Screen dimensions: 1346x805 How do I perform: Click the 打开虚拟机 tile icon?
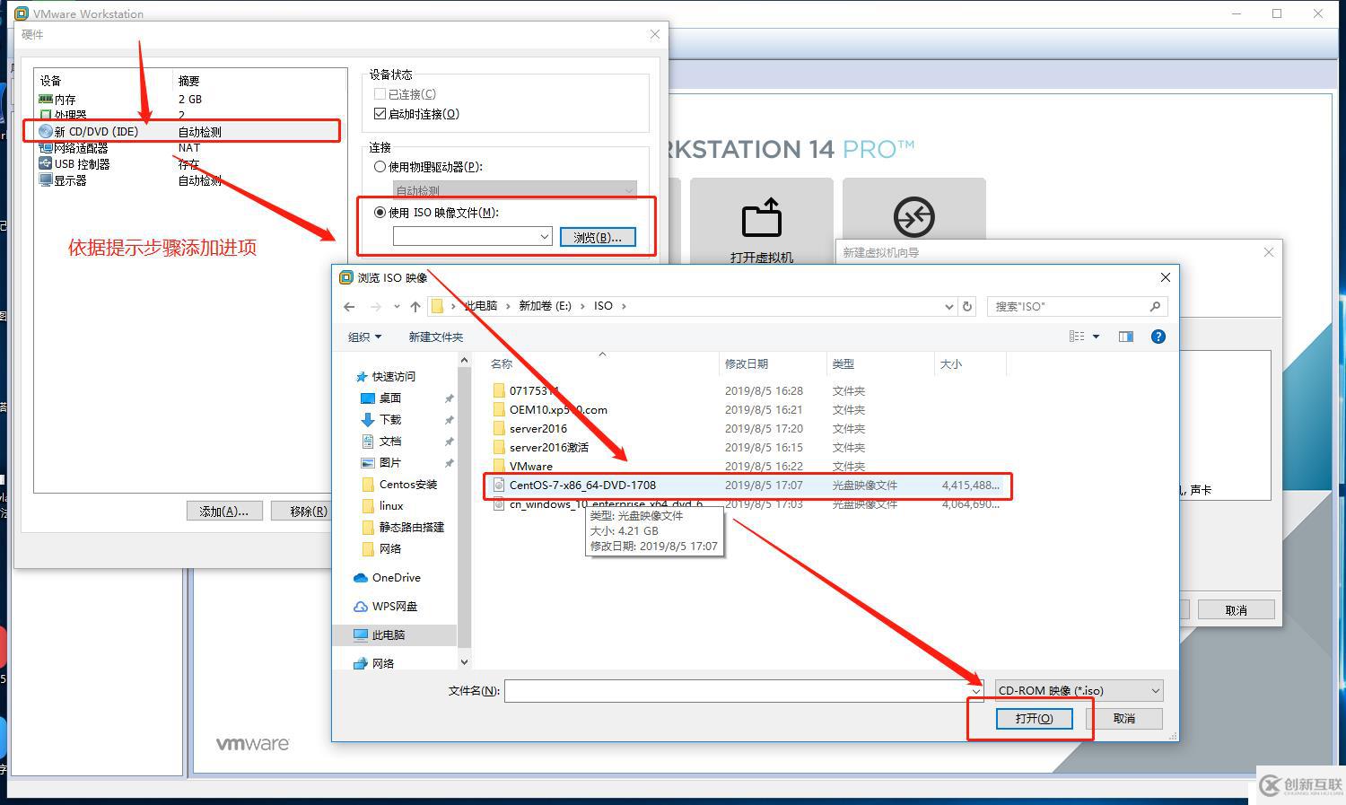(x=761, y=218)
